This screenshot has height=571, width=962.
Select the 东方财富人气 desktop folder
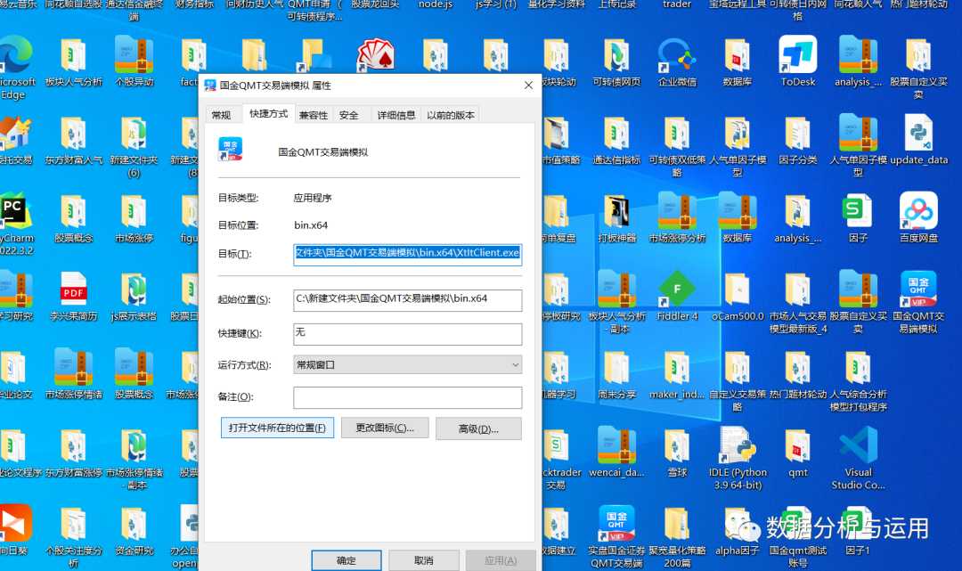coord(74,141)
